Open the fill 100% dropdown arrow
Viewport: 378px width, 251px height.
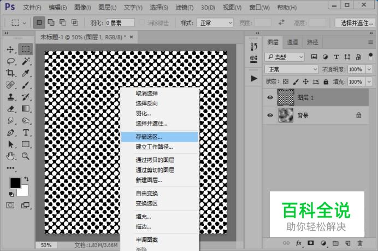click(x=369, y=82)
